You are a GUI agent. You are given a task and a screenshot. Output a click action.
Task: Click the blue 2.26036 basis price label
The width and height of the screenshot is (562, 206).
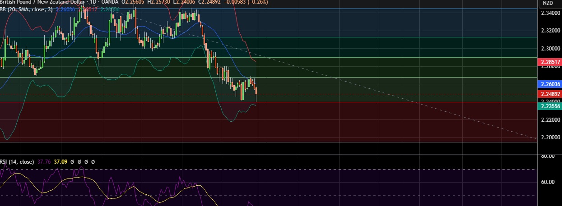pos(550,84)
